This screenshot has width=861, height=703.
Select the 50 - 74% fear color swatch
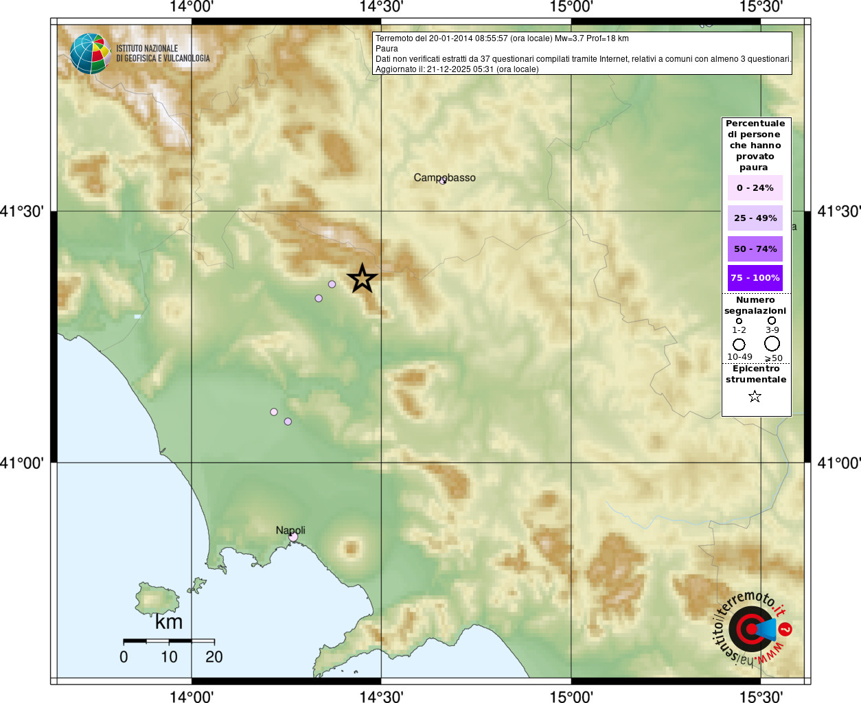755,249
